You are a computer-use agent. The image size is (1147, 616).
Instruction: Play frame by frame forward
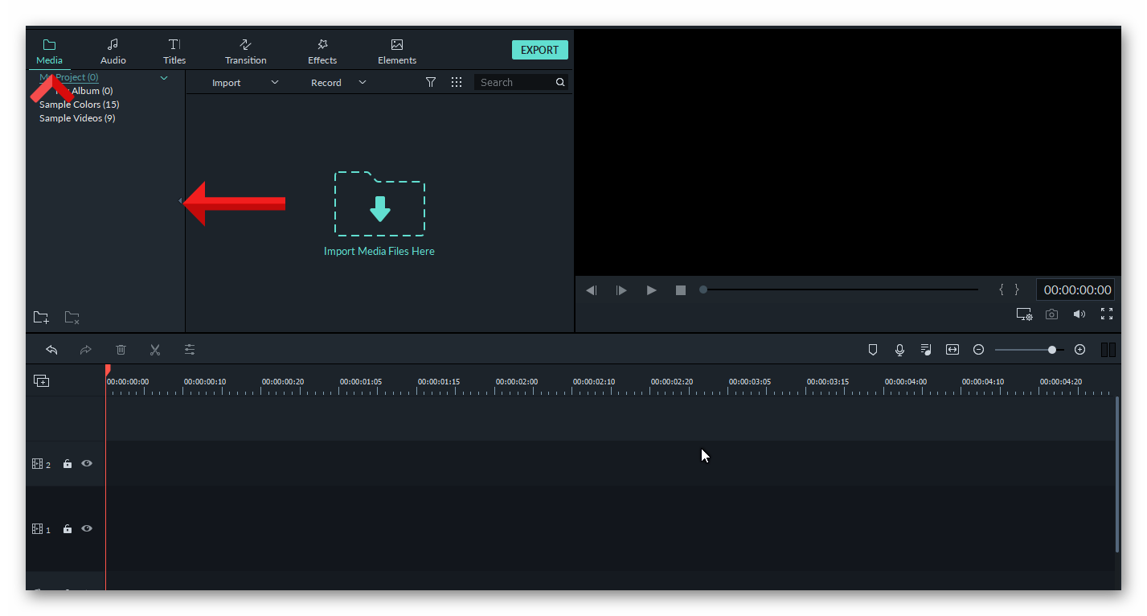point(621,290)
